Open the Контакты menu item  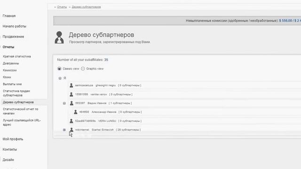pyautogui.click(x=9, y=149)
